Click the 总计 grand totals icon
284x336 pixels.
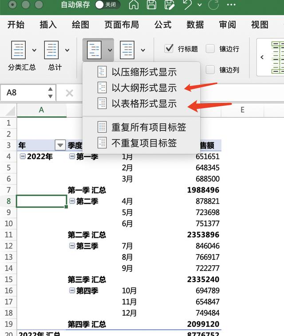click(51, 50)
